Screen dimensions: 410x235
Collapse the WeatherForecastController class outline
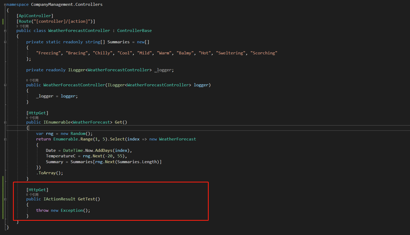[5, 31]
